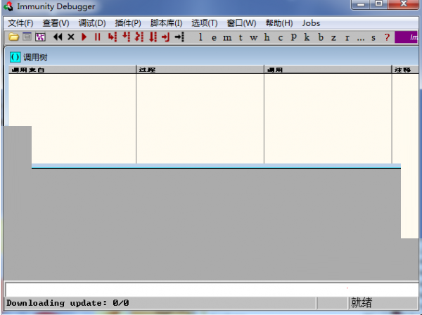Click the 'z' toolbar button
The width and height of the screenshot is (422, 315).
click(333, 38)
